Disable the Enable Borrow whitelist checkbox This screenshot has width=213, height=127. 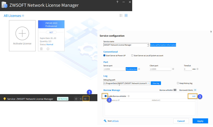tap(106, 96)
